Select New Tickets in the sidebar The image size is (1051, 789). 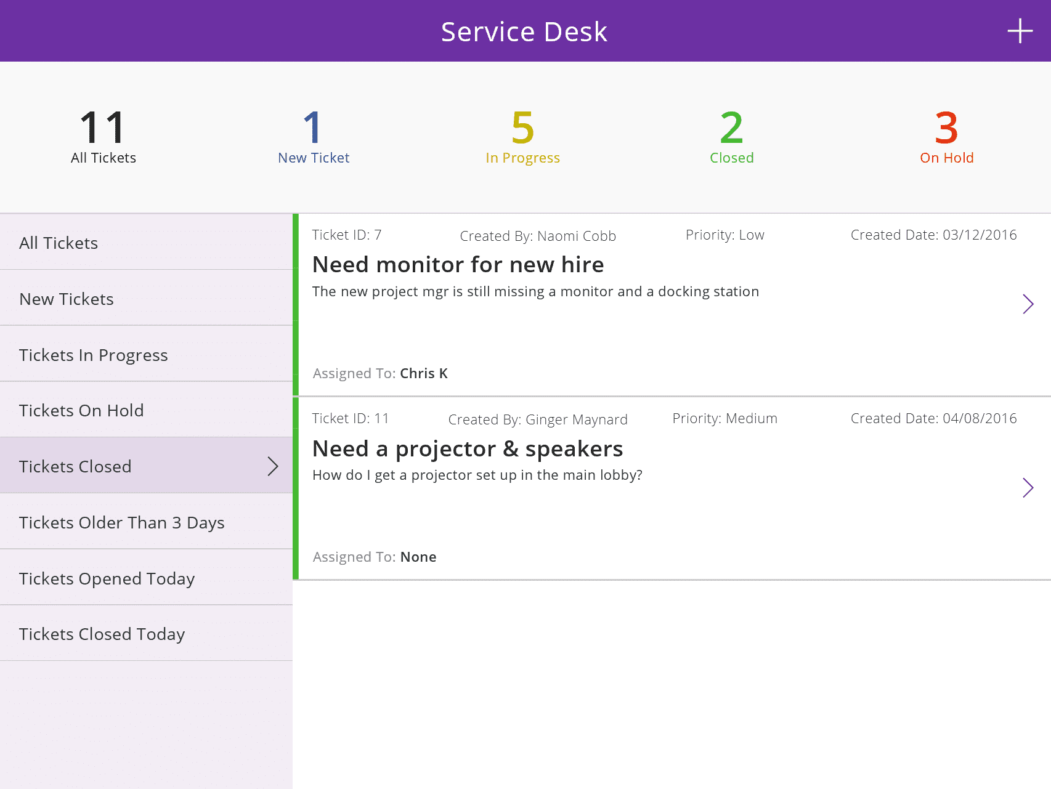[146, 298]
